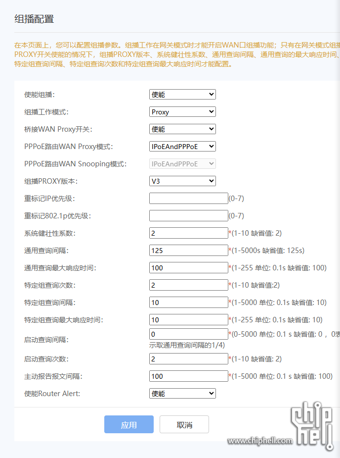
Task: Click the 使能组播 label
Action: [x=40, y=95]
